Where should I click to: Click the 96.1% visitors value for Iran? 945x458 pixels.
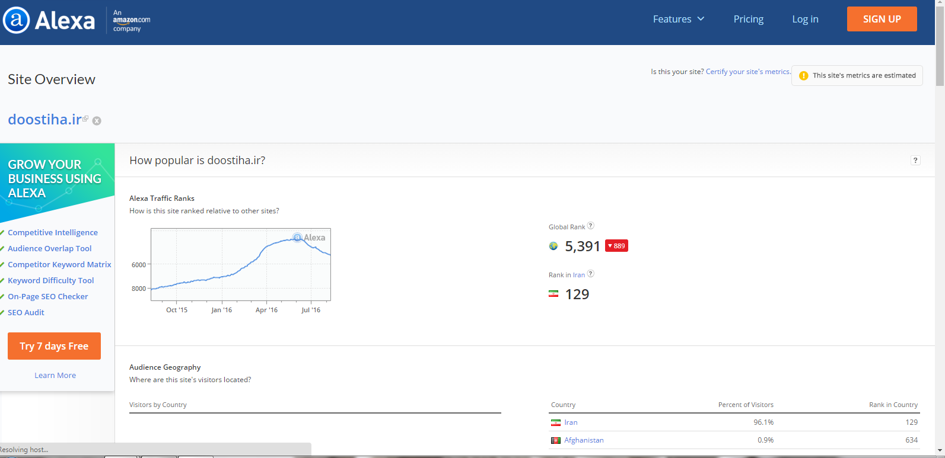tap(763, 422)
